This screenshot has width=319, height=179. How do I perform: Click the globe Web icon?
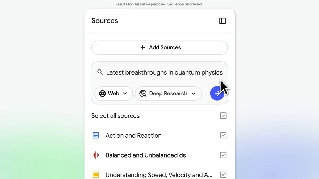coord(102,94)
